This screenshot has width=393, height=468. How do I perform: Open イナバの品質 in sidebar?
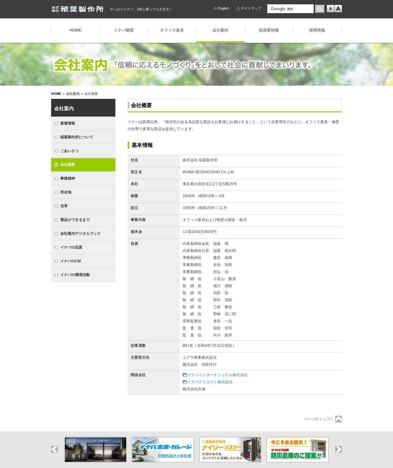[x=83, y=247]
